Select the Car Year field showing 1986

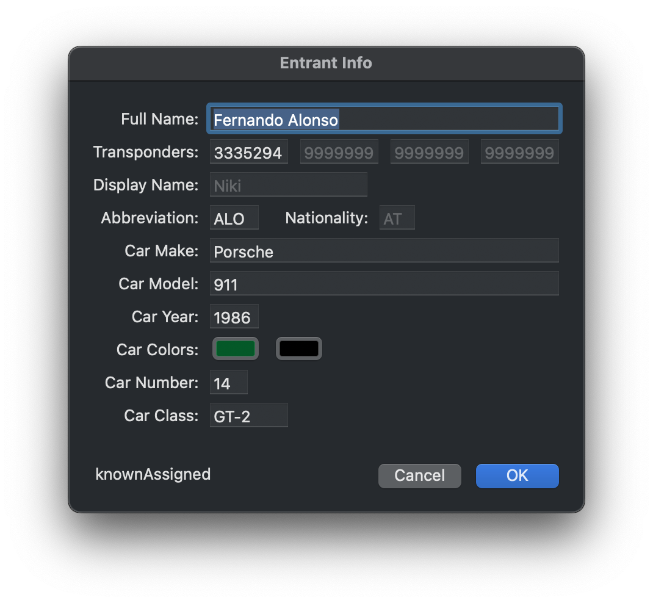click(x=234, y=317)
